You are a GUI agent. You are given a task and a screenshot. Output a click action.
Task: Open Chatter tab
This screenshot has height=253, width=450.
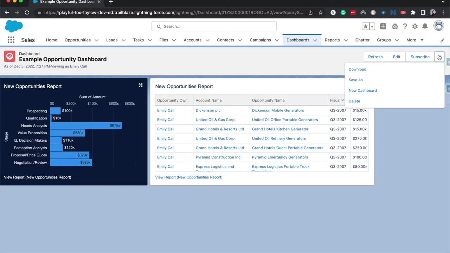click(362, 40)
